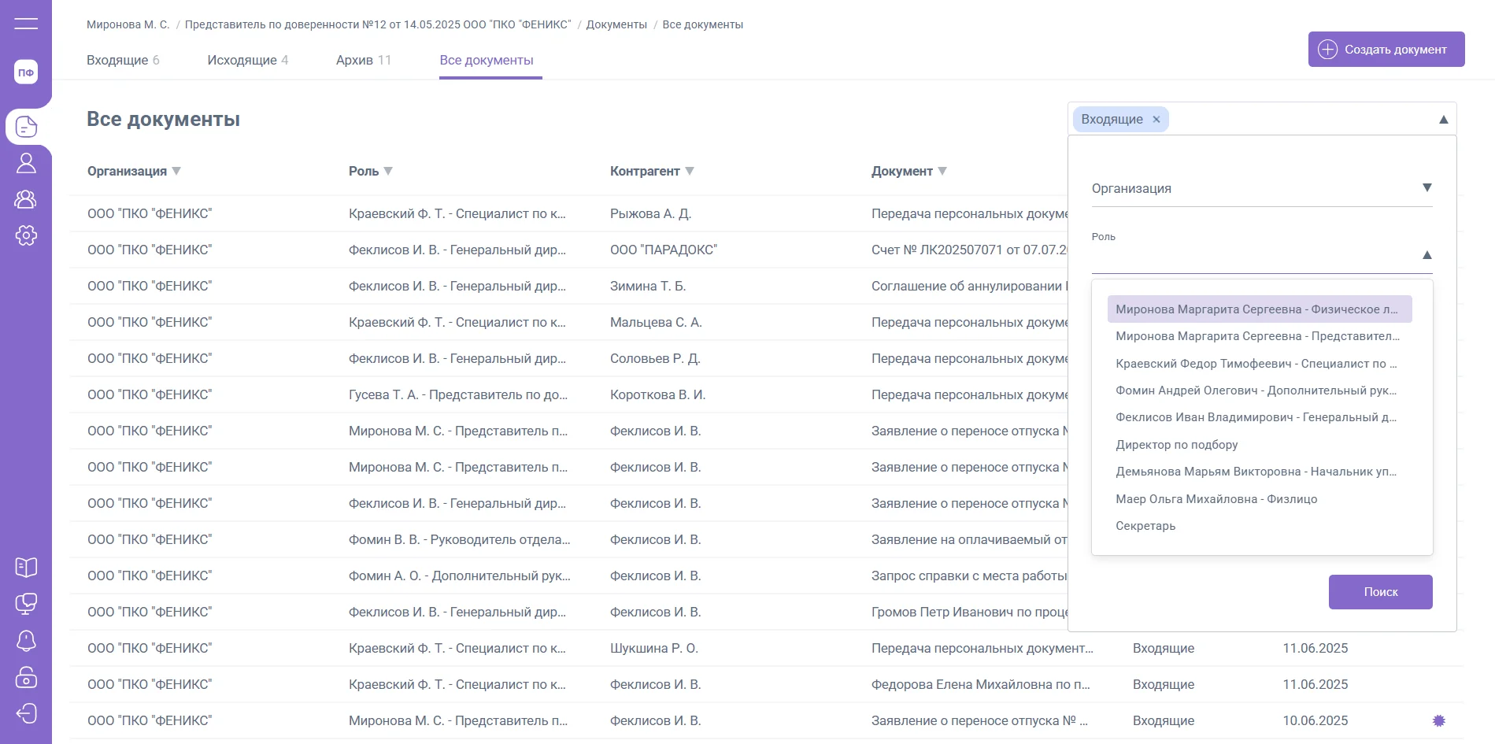
Task: Expand the Организация filter dropdown
Action: (1427, 188)
